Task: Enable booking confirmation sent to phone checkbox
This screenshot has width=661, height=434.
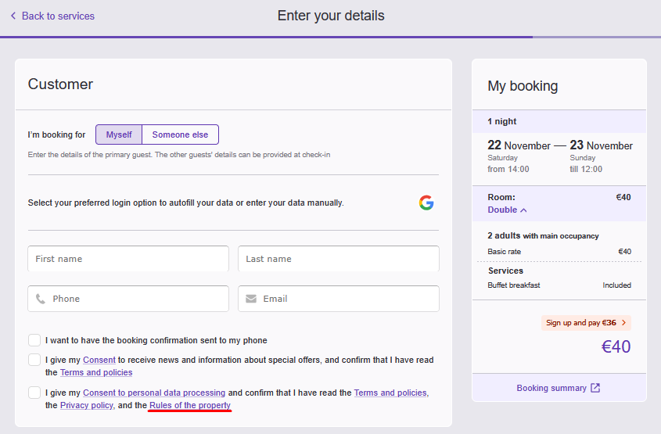Action: [x=34, y=340]
